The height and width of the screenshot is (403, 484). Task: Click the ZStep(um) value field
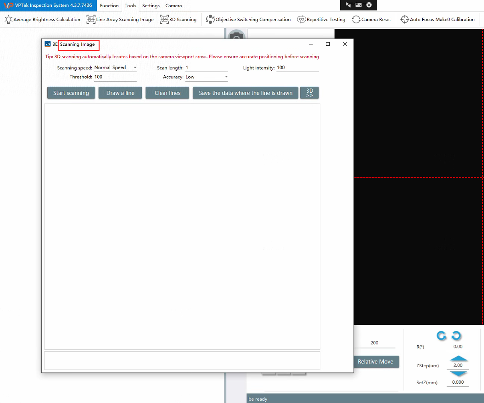coord(458,365)
